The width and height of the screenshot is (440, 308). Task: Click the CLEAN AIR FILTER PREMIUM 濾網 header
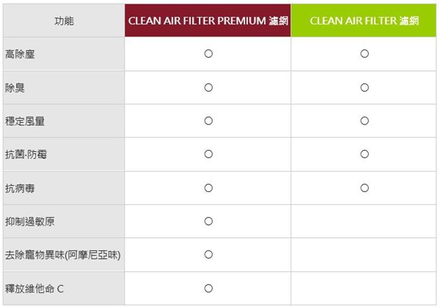[x=208, y=20]
